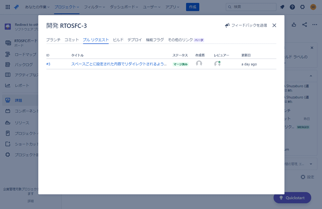Click the share icon

(305, 25)
